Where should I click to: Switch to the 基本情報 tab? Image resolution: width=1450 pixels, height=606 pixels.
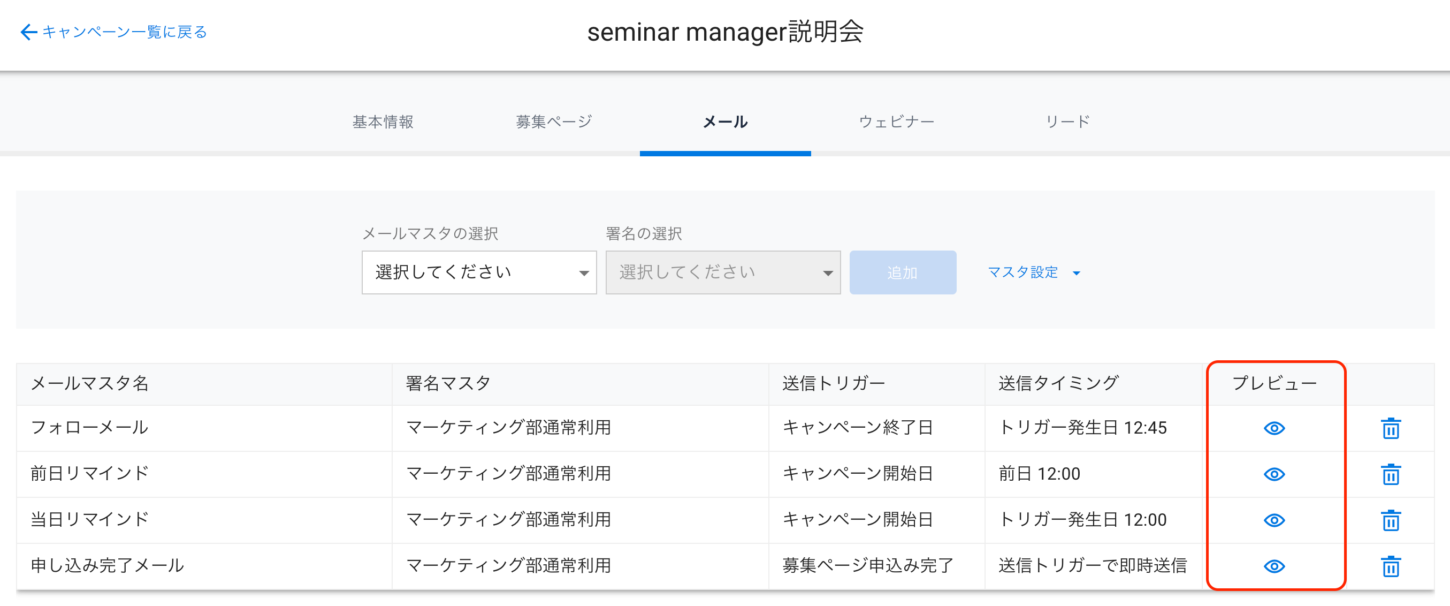coord(383,122)
